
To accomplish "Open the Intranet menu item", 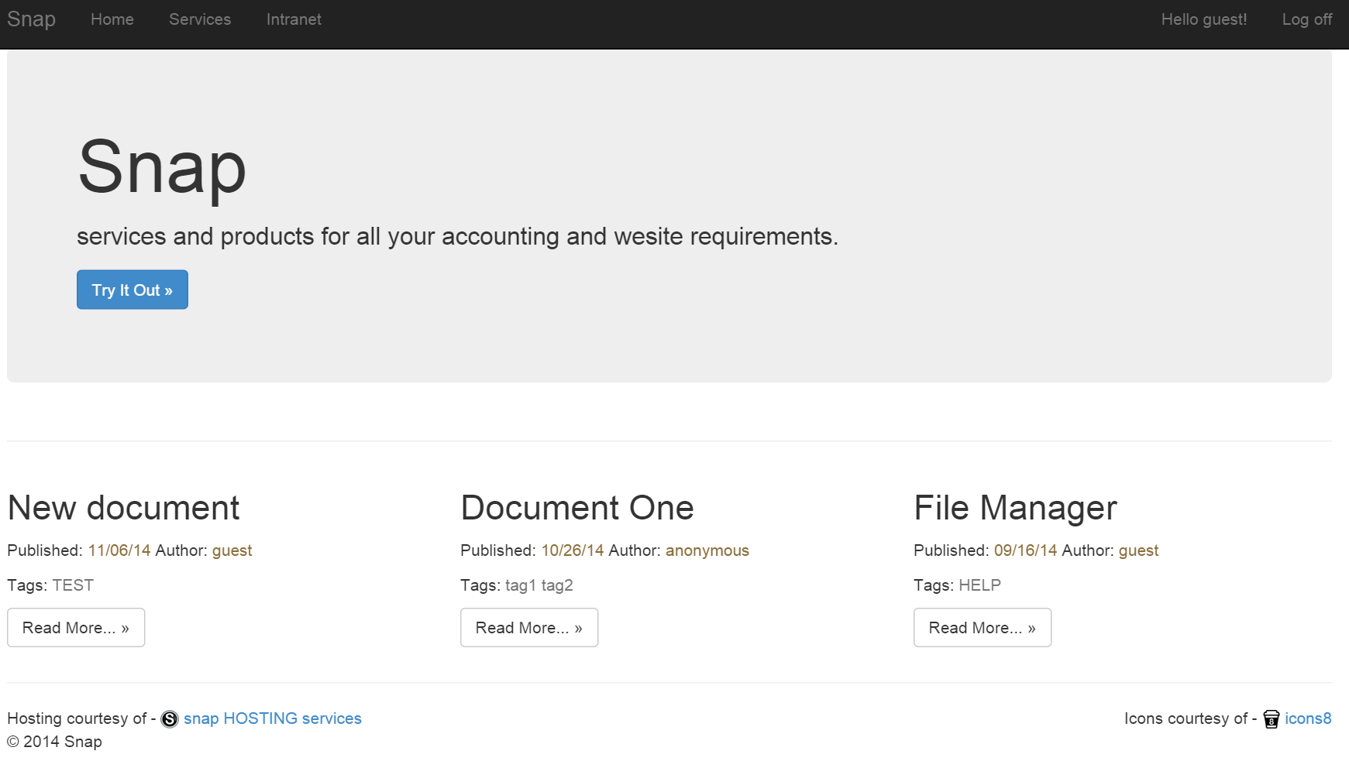I will 294,19.
